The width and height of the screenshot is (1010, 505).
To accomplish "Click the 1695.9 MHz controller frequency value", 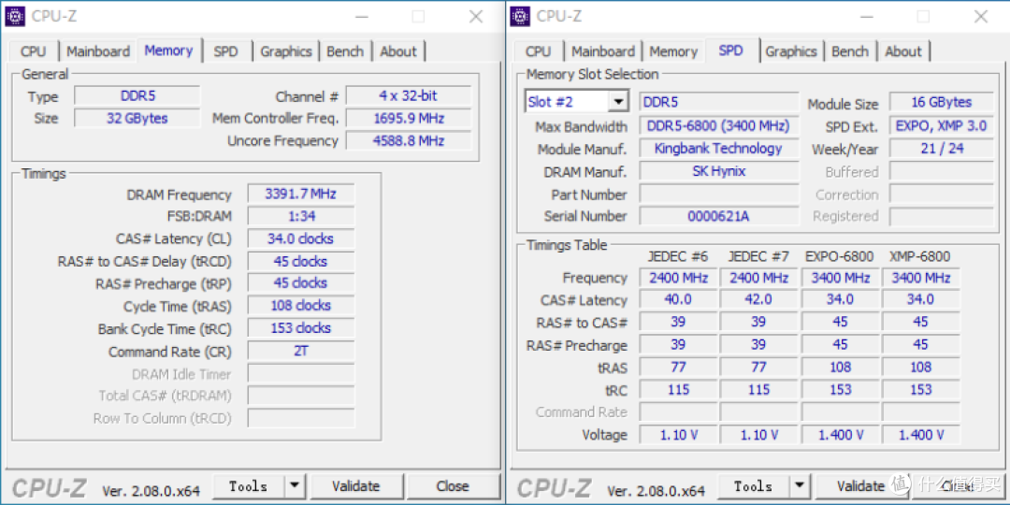I will tap(409, 119).
